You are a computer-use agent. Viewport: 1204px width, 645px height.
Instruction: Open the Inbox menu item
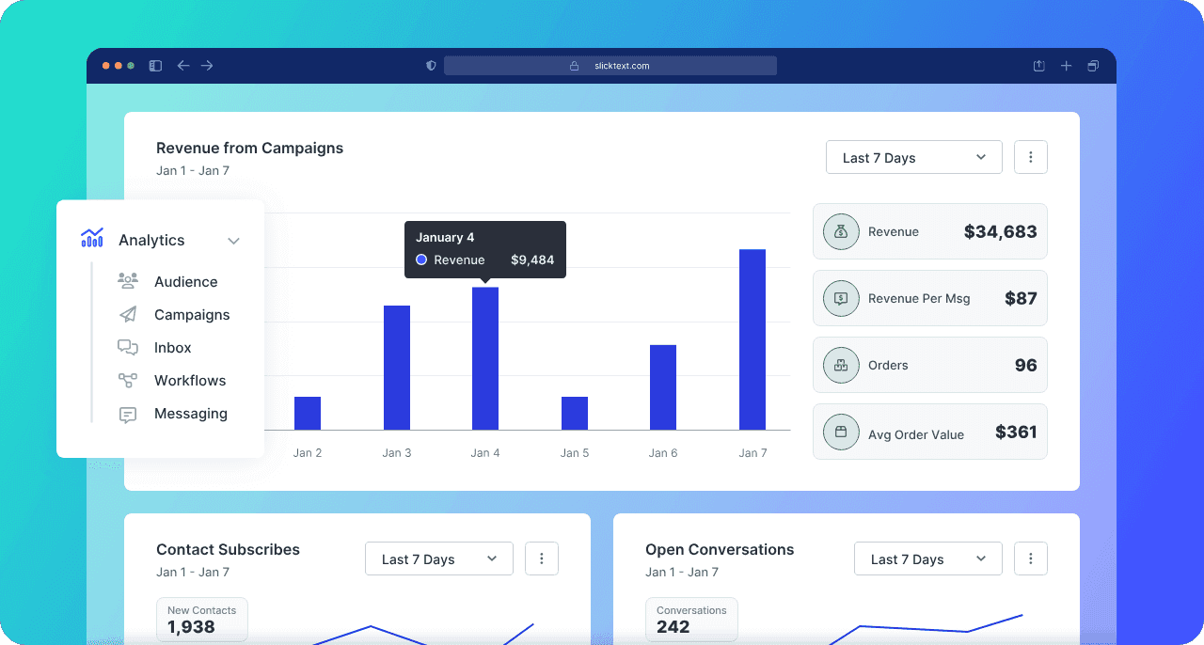click(x=173, y=347)
